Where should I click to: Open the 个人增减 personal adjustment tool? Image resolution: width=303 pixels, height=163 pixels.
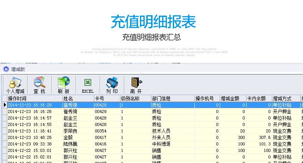point(15,85)
